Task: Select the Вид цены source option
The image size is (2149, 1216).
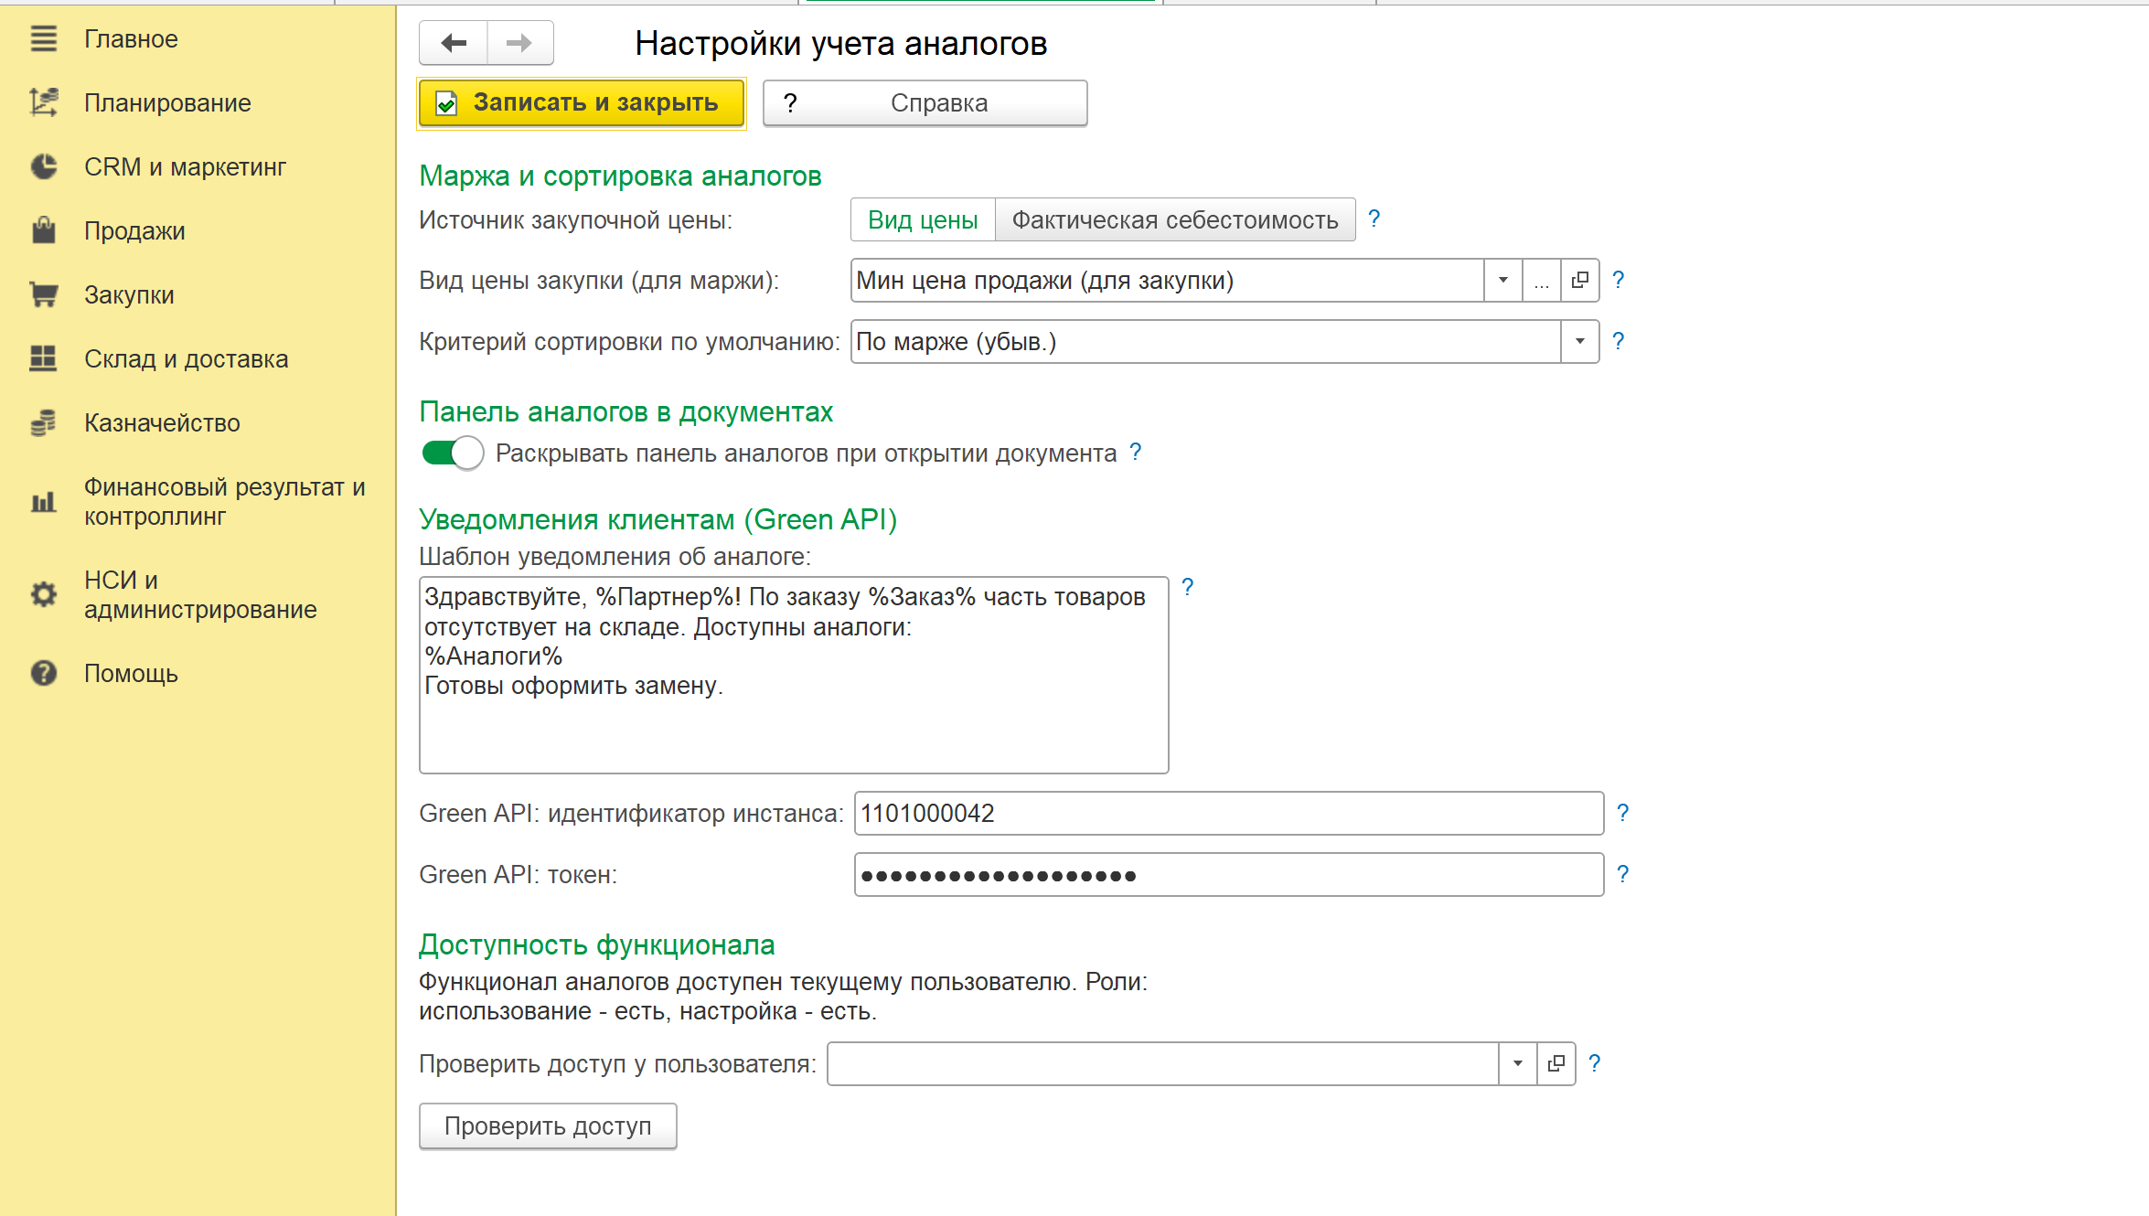Action: pyautogui.click(x=923, y=219)
